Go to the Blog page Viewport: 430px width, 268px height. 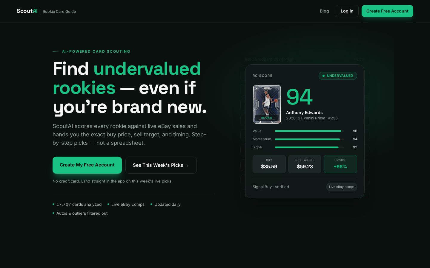click(x=324, y=11)
